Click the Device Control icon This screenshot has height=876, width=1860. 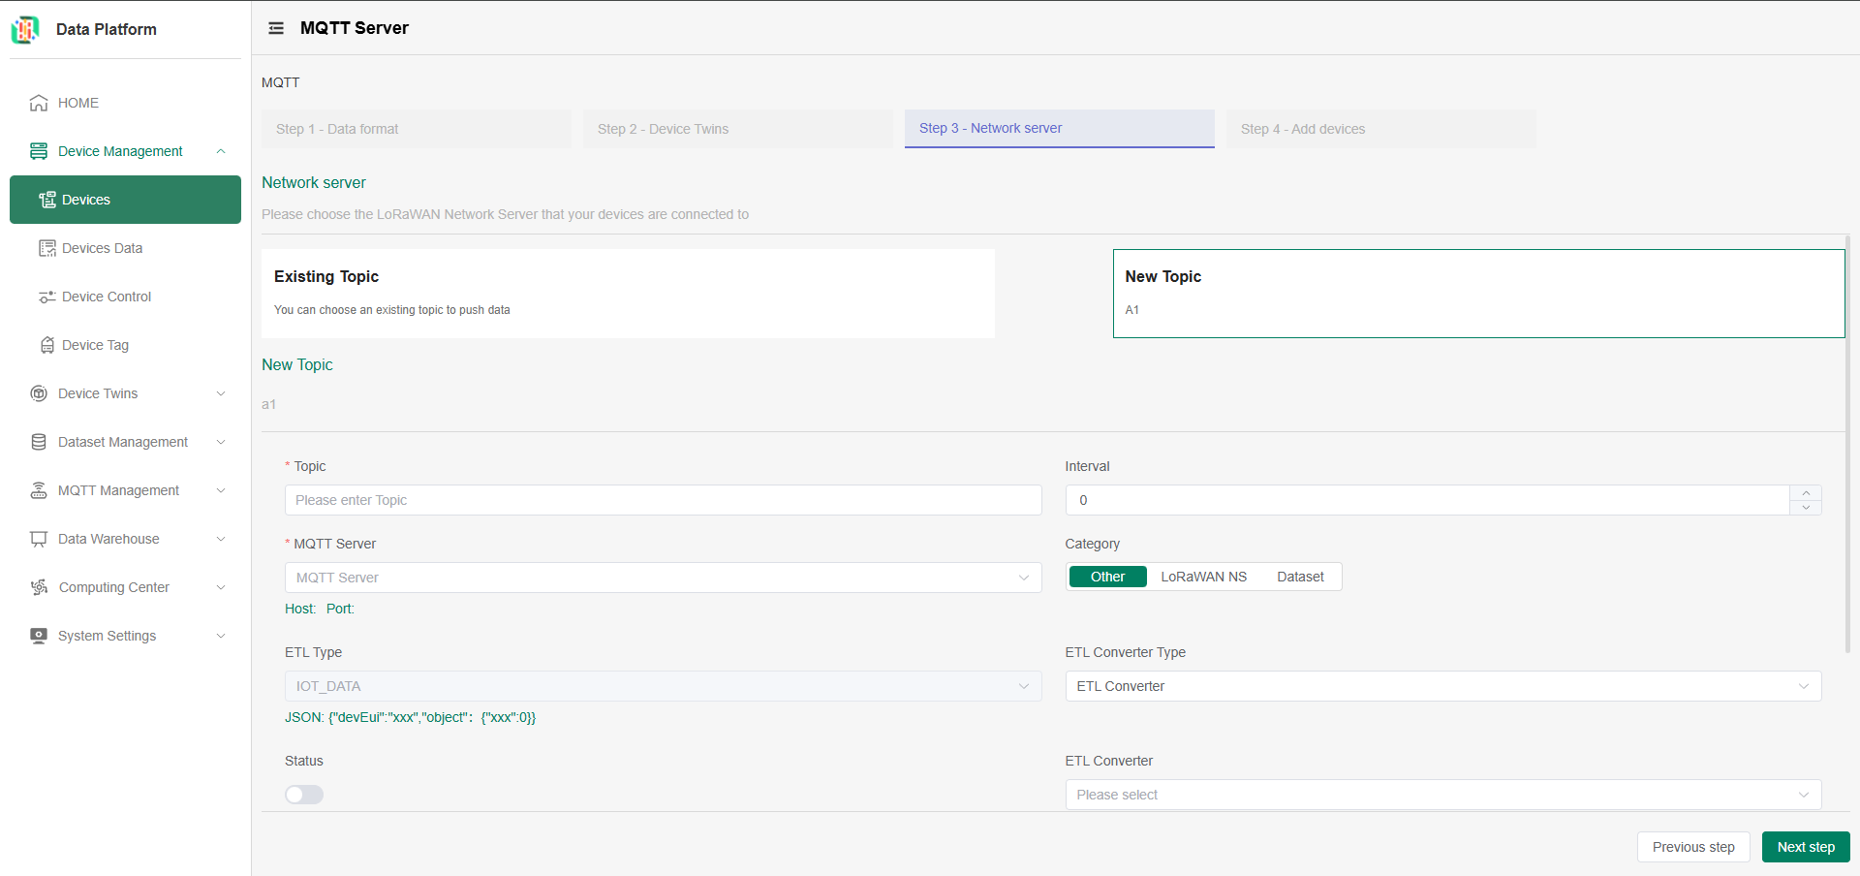point(46,297)
